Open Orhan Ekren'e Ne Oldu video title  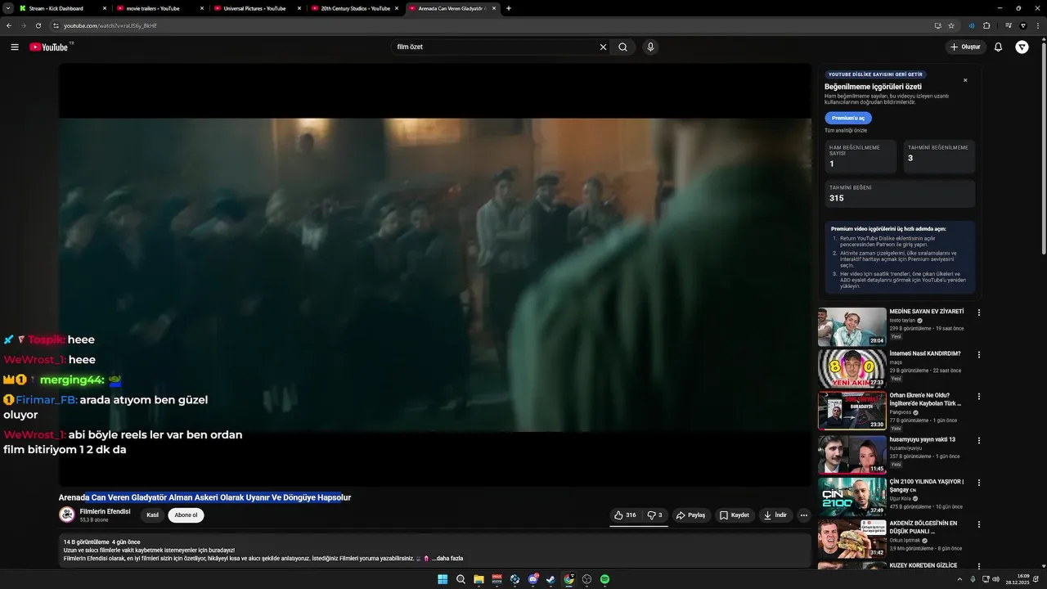[925, 399]
